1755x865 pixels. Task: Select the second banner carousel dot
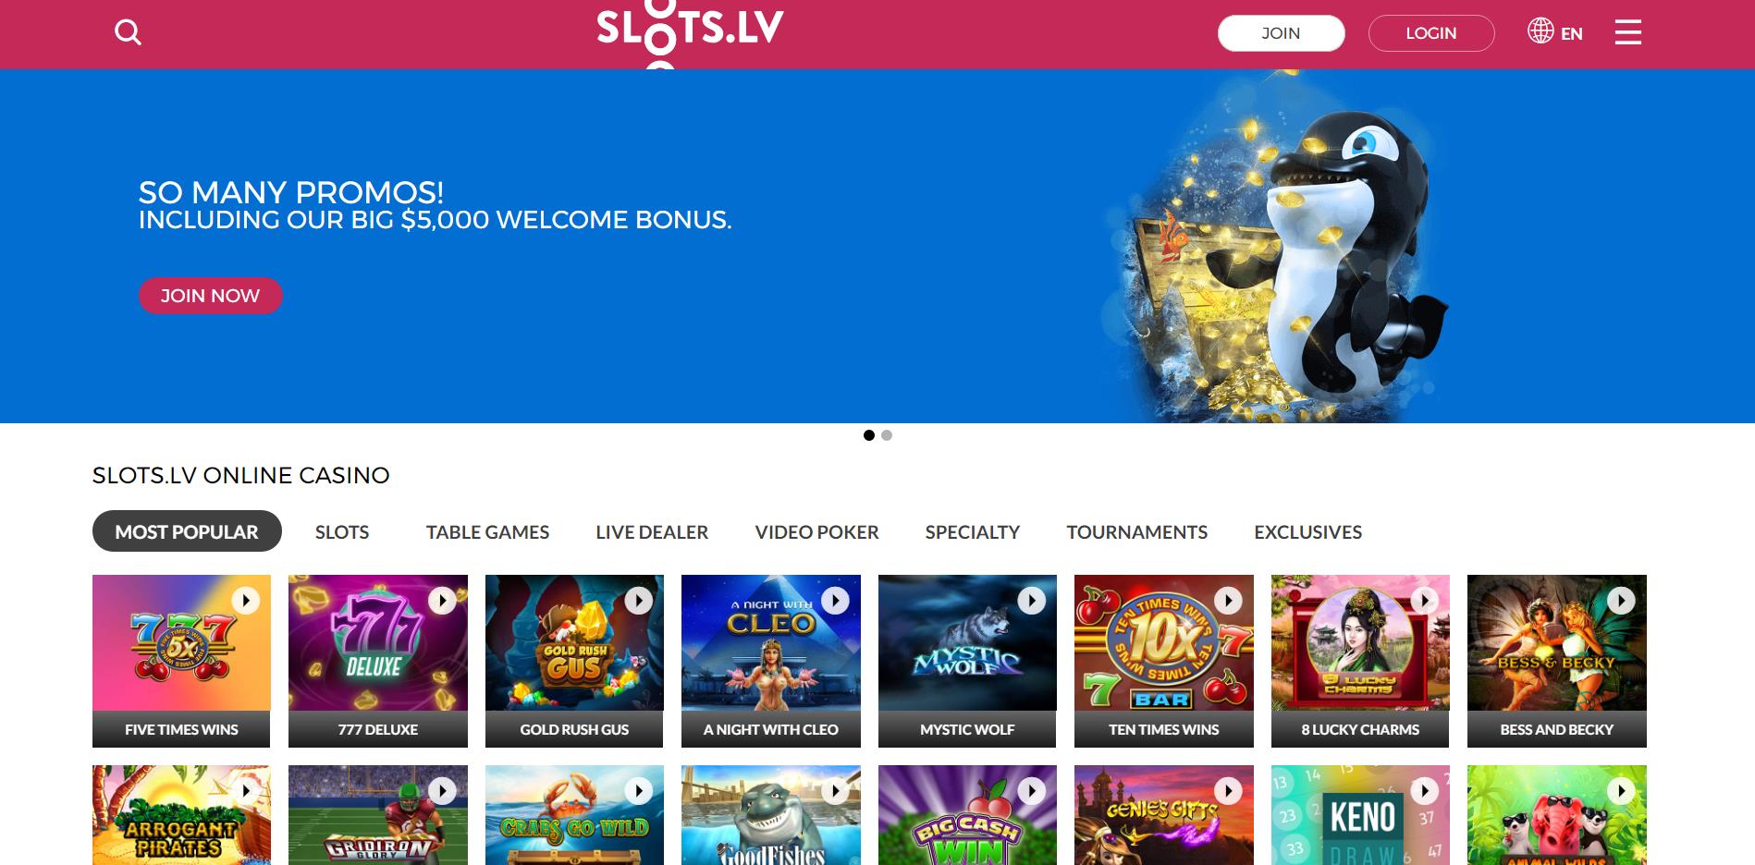tap(887, 435)
